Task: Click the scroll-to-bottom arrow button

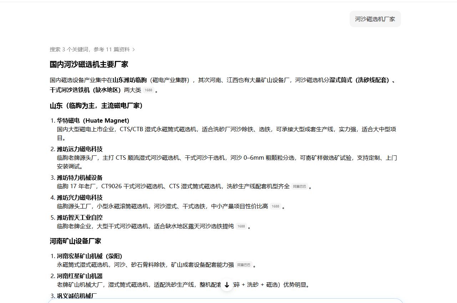Action: [x=227, y=285]
